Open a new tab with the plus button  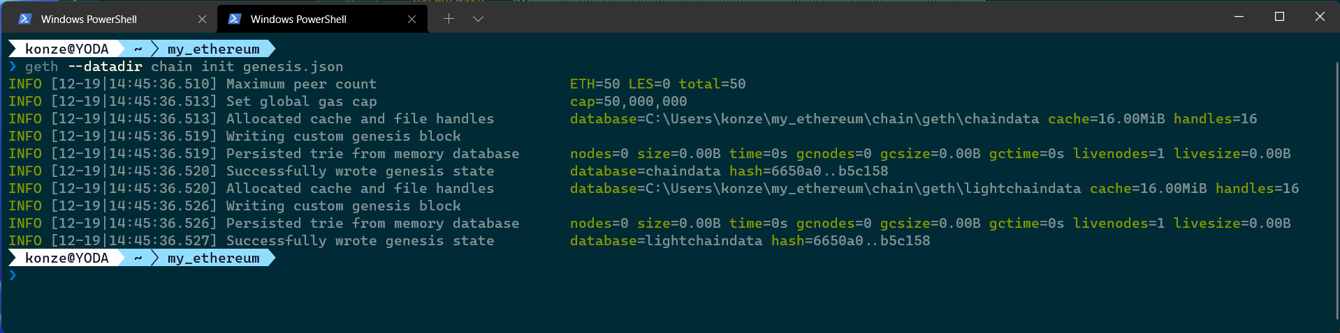(449, 19)
